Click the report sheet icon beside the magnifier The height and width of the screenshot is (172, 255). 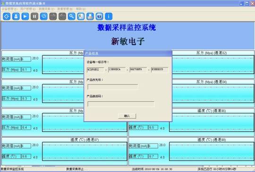(81, 16)
